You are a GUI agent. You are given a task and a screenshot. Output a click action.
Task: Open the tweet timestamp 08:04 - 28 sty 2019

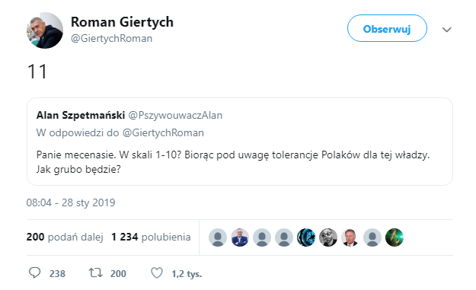pyautogui.click(x=71, y=202)
